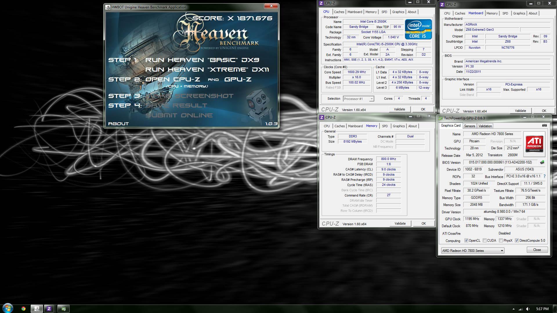This screenshot has width=557, height=313.
Task: Click the Z icon of Mainboard CPU-Z window
Action: coord(442,5)
